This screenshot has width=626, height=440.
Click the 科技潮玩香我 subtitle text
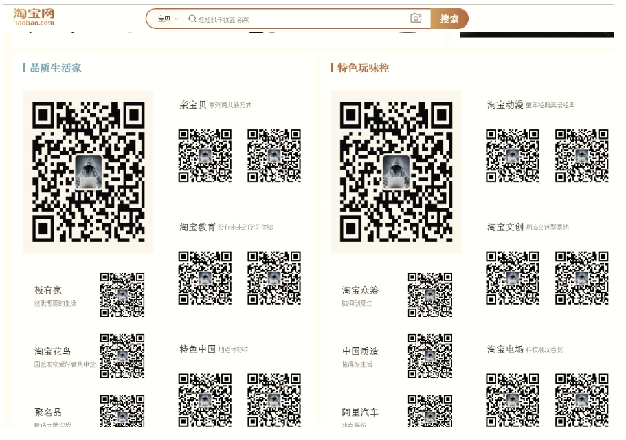(544, 349)
